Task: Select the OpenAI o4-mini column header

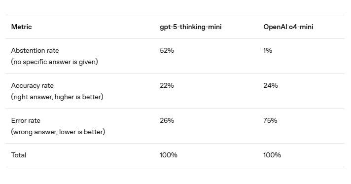Action: (x=288, y=27)
